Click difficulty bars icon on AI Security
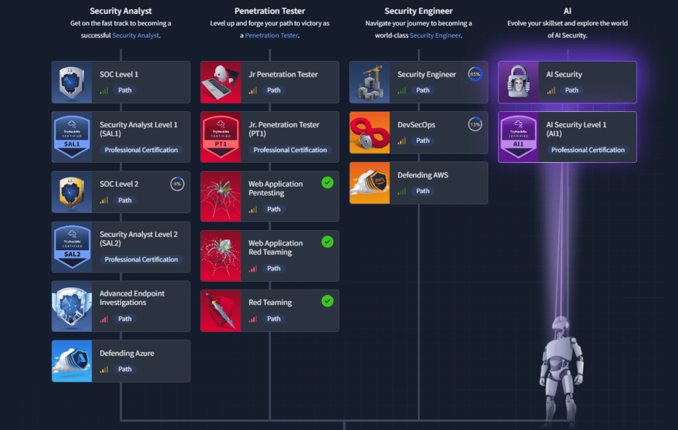 [550, 91]
